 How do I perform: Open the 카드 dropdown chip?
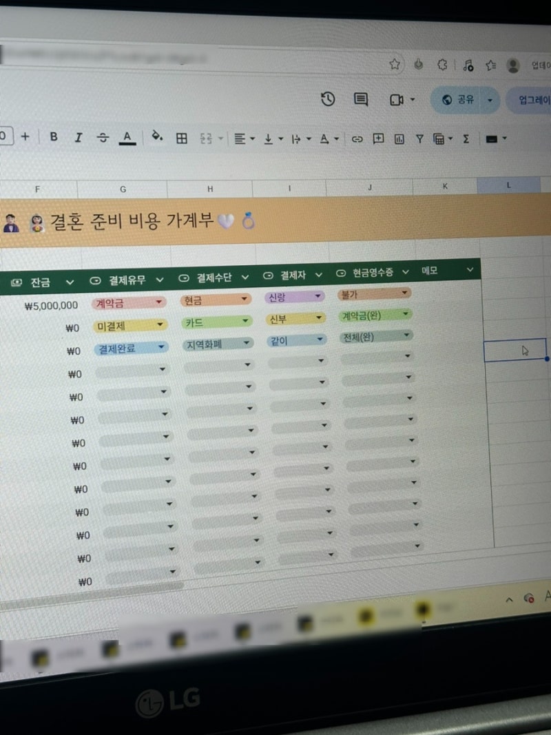(x=217, y=322)
